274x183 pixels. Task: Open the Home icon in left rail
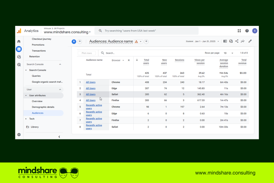[x=19, y=41]
